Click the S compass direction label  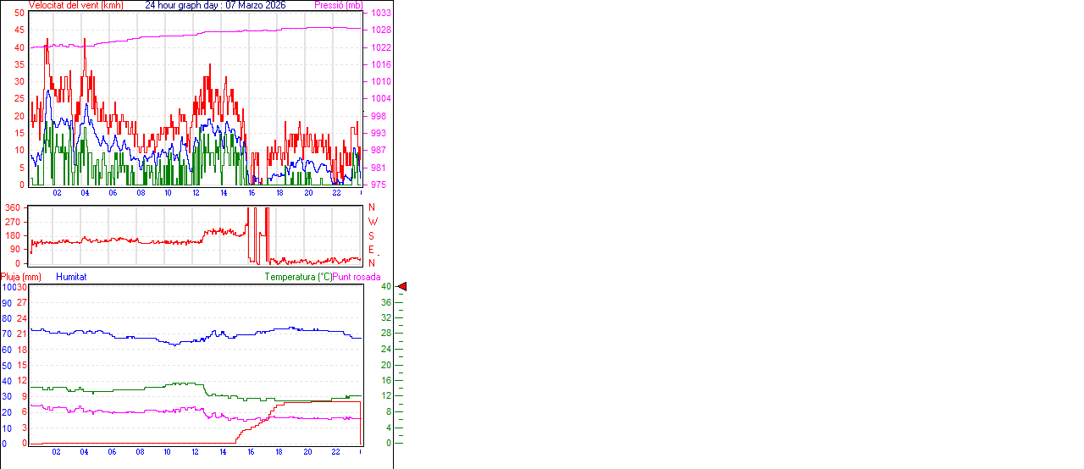[x=371, y=235]
